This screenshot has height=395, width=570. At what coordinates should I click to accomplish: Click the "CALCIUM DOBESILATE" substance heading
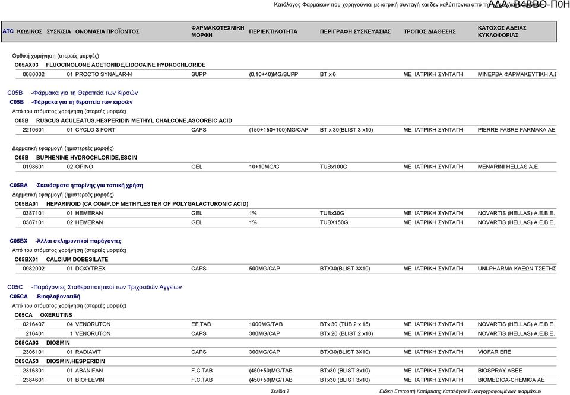77,260
